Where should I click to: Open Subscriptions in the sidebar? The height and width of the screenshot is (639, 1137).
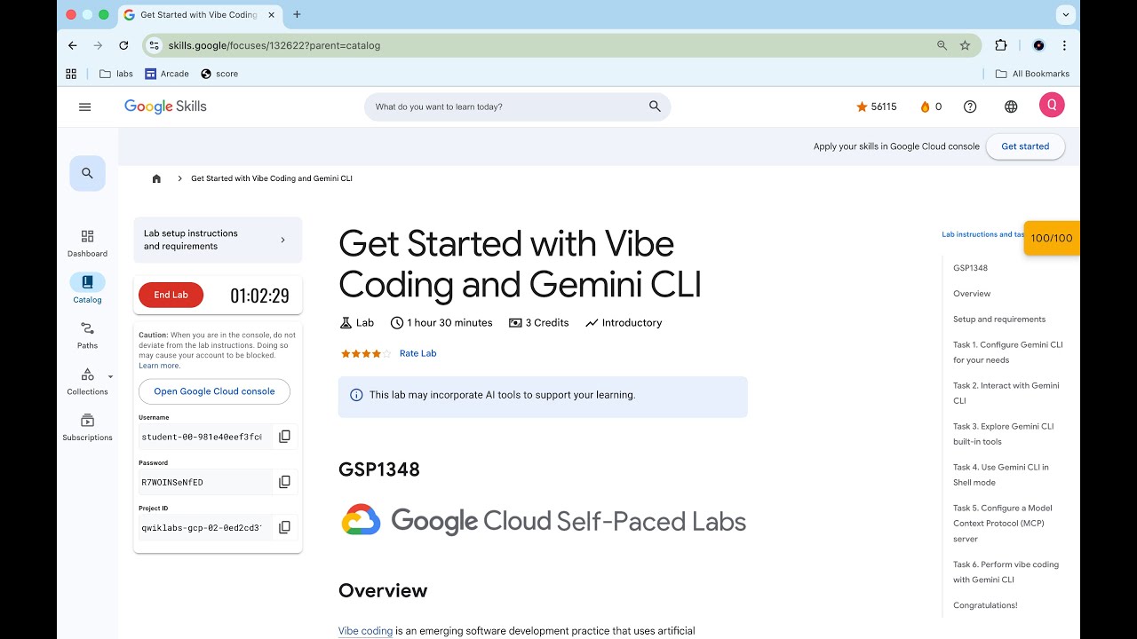pos(87,428)
